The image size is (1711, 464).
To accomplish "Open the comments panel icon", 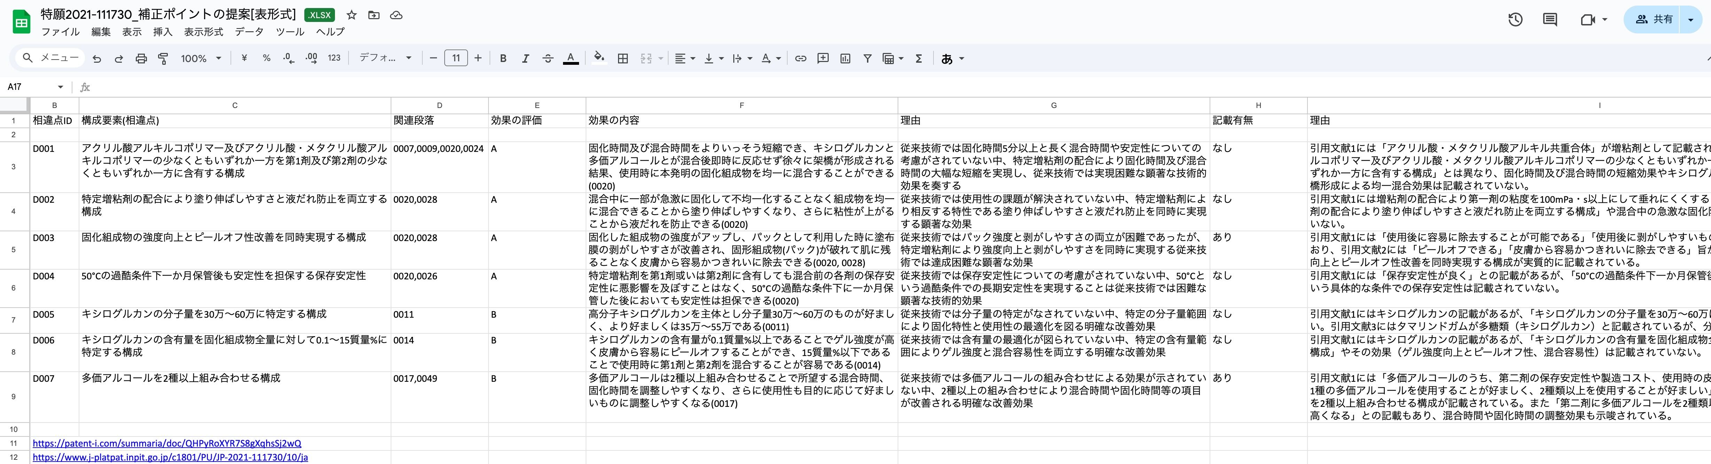I will pos(1549,19).
